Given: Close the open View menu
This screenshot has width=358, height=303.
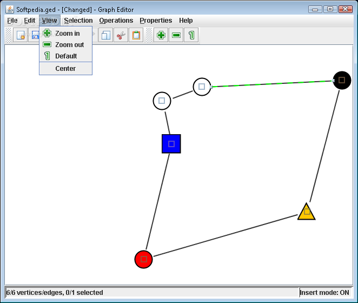Looking at the screenshot, I should (50, 21).
